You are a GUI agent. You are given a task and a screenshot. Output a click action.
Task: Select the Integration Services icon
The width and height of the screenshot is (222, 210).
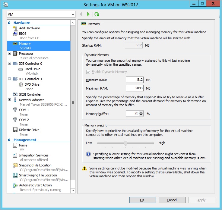point(15,155)
